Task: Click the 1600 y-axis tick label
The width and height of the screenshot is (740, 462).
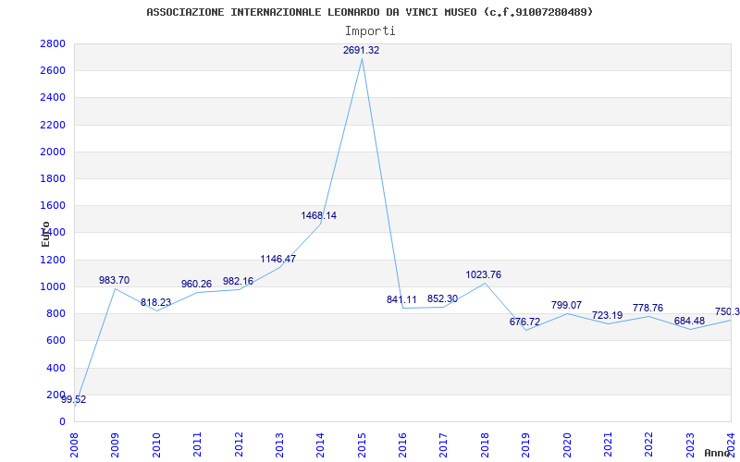Action: click(x=53, y=205)
